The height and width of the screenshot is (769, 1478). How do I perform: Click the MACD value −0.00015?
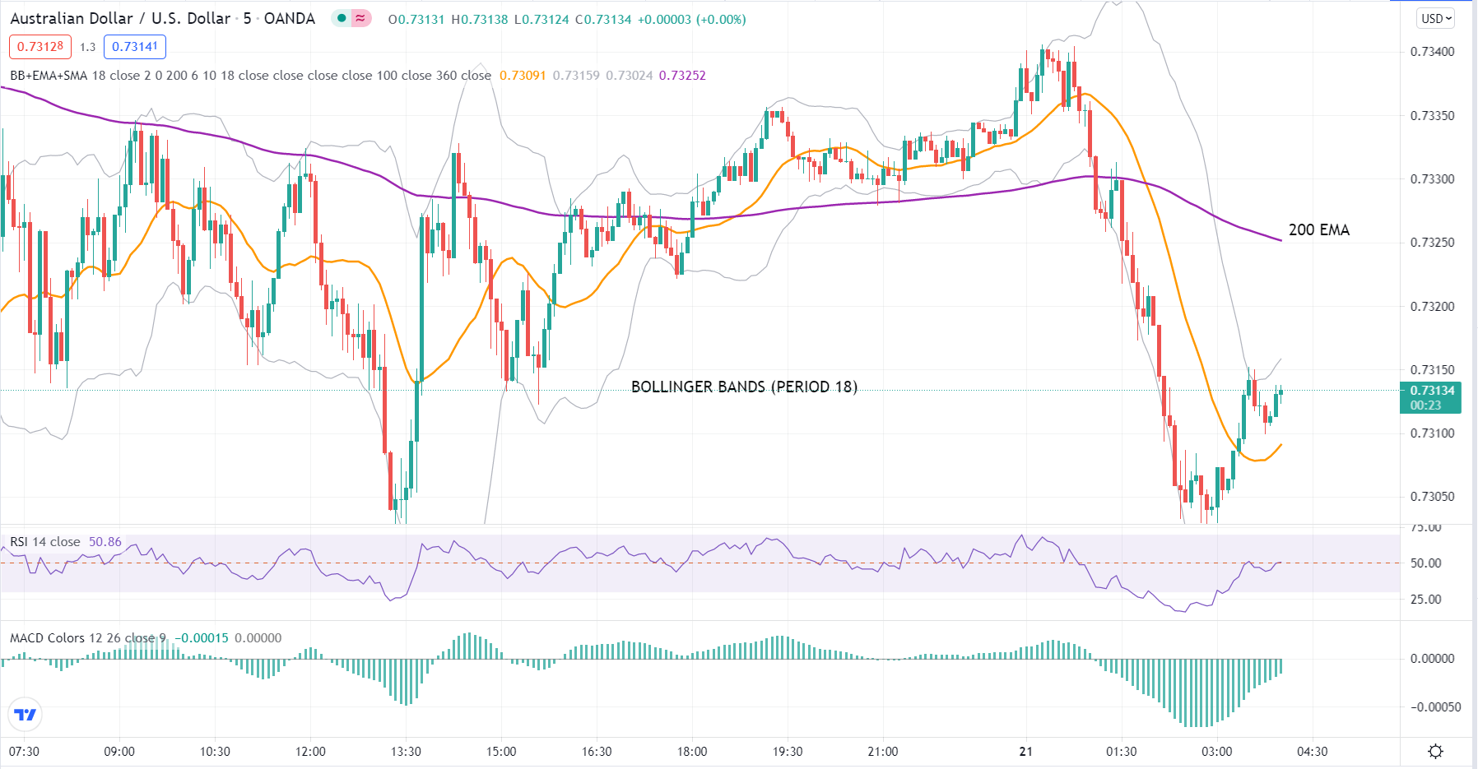pos(202,637)
